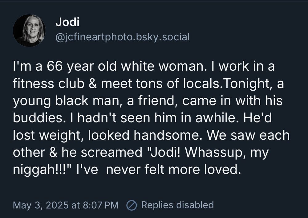Open the @jcfineartphoto.bsky.social handle link
308x218 pixels.
coord(123,37)
